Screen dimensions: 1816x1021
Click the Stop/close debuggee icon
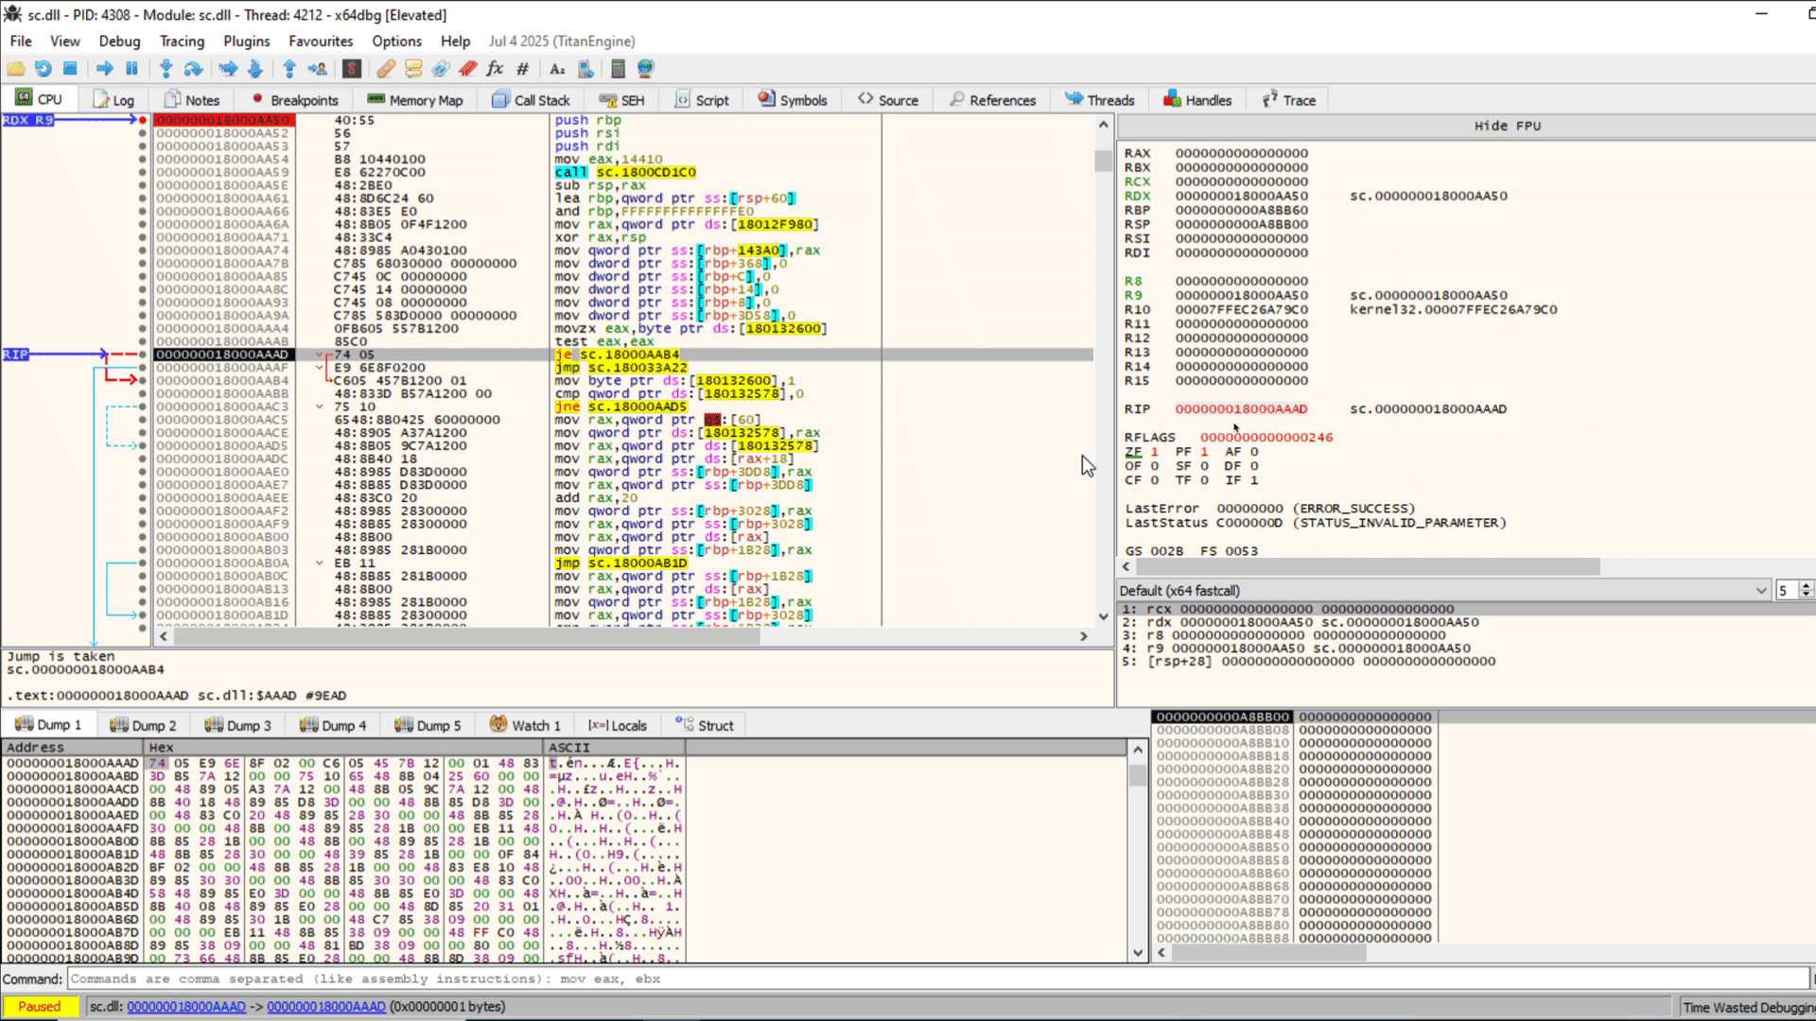click(70, 69)
